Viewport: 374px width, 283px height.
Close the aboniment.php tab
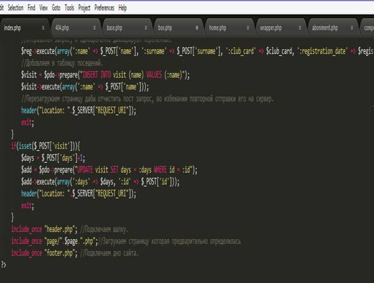coord(352,28)
